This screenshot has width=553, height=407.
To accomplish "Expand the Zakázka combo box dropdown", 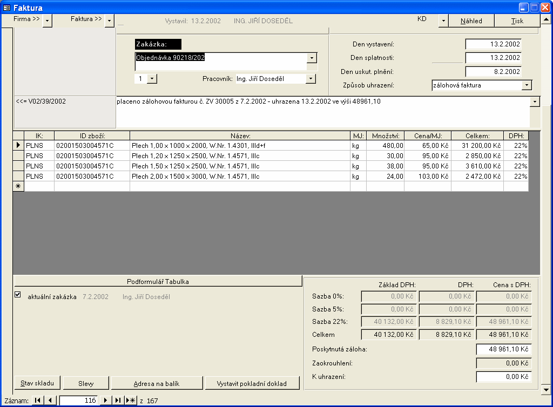I will tap(312, 58).
